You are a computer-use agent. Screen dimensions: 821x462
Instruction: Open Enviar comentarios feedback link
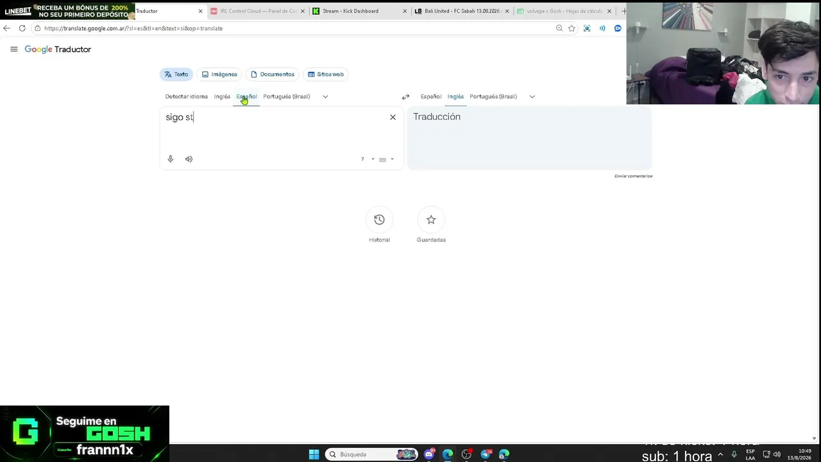pyautogui.click(x=633, y=176)
